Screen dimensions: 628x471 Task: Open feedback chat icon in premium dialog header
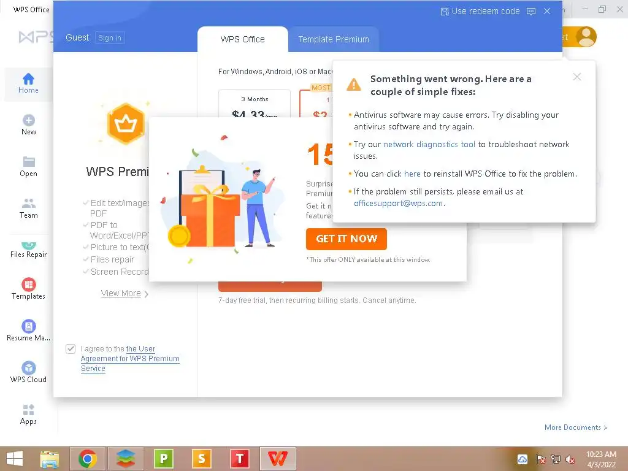pos(531,11)
